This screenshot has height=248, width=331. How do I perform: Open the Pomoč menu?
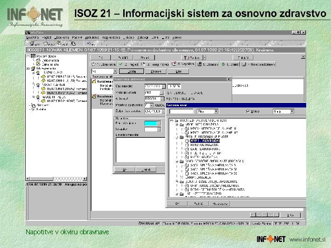click(x=177, y=37)
